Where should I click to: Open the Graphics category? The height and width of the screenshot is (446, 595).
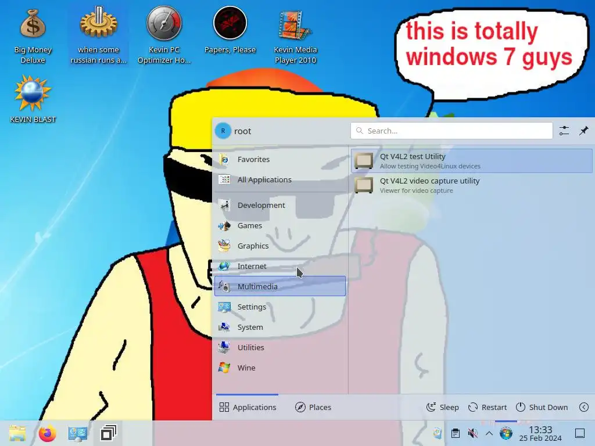click(x=280, y=246)
